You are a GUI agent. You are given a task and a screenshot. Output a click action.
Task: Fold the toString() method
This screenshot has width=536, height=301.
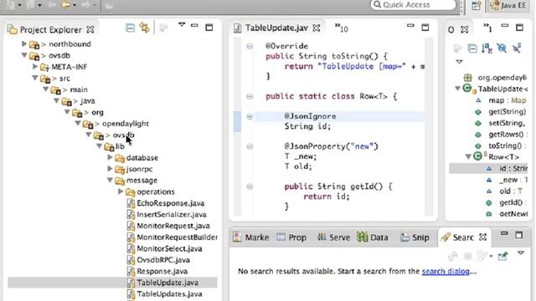tap(250, 46)
